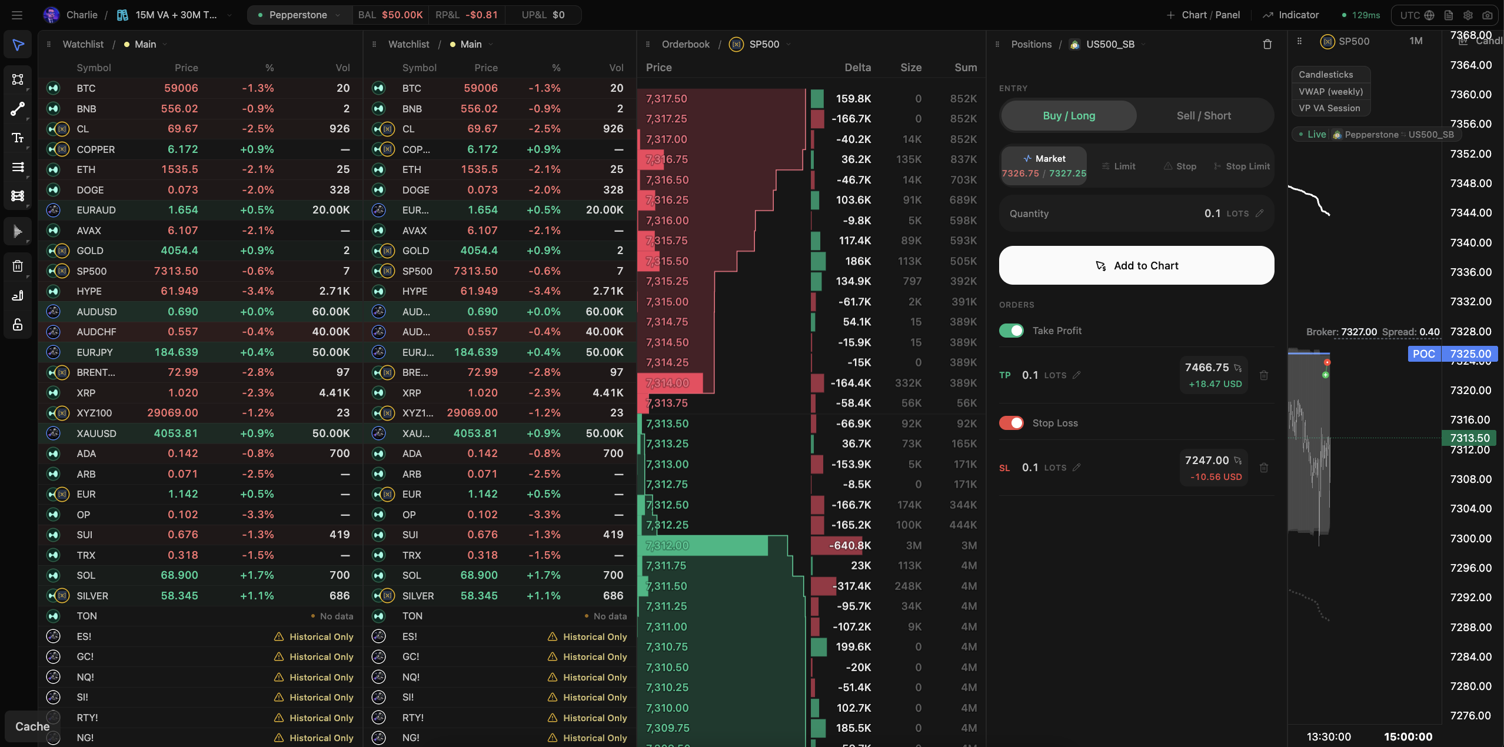This screenshot has height=747, width=1504.
Task: Click the Vol column header in first watchlist
Action: point(342,68)
